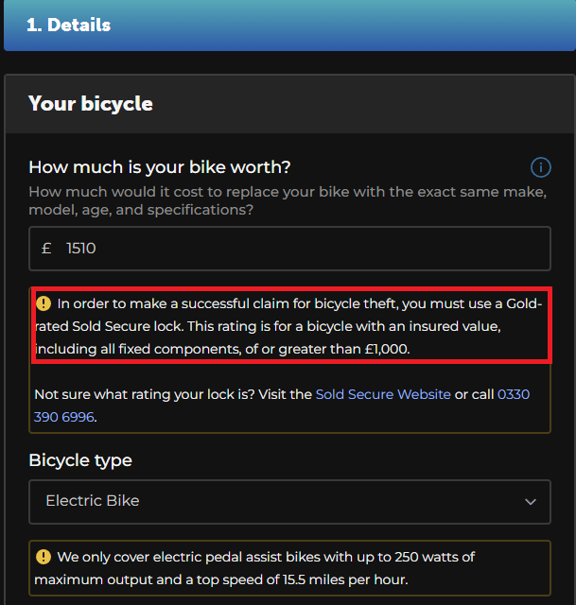The image size is (576, 605).
Task: Select the "Electric Bike" selected option text
Action: (93, 501)
